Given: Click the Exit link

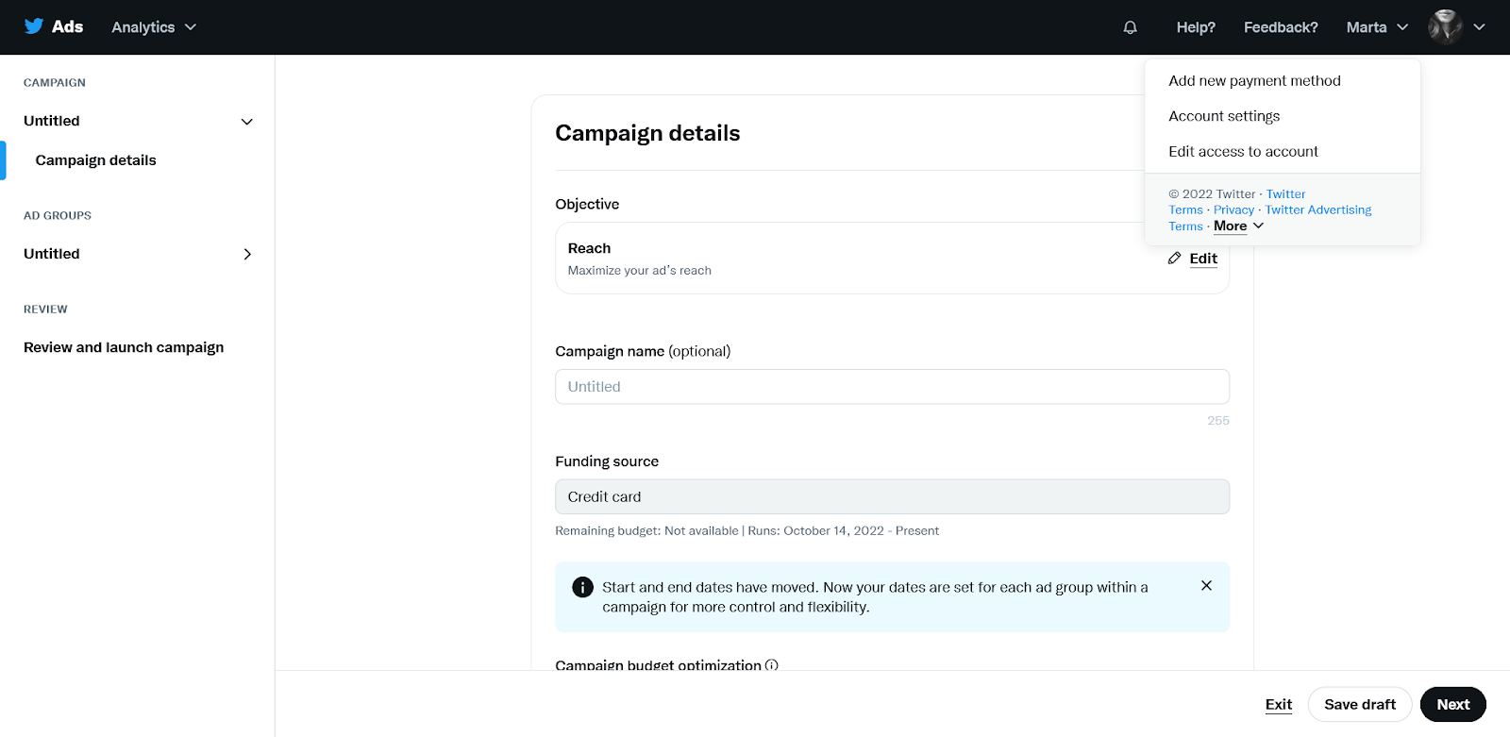Looking at the screenshot, I should [x=1278, y=704].
